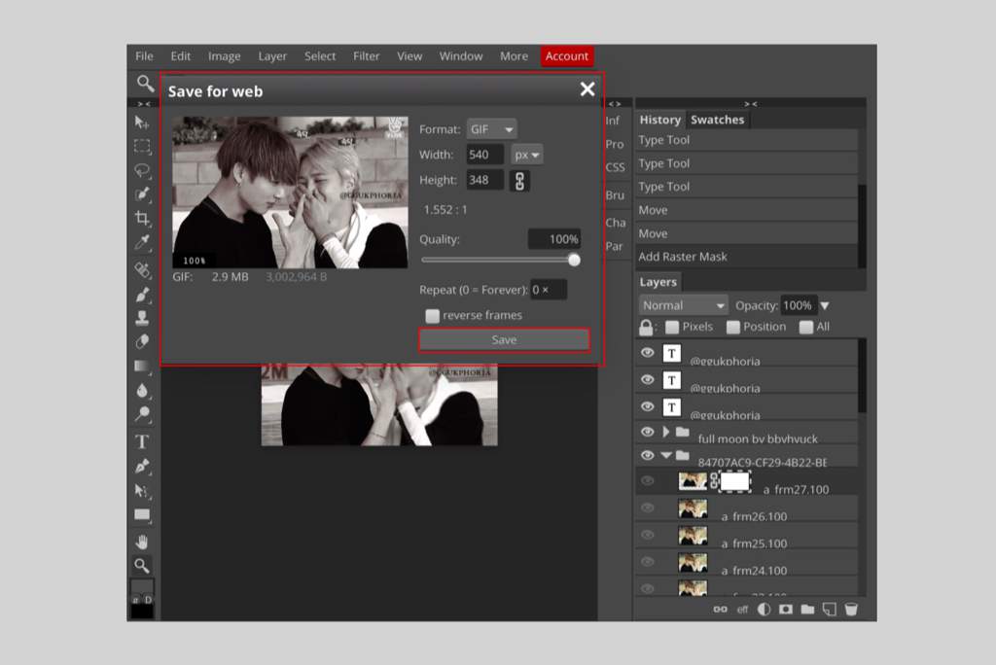
Task: Select the Move tool
Action: pos(142,122)
